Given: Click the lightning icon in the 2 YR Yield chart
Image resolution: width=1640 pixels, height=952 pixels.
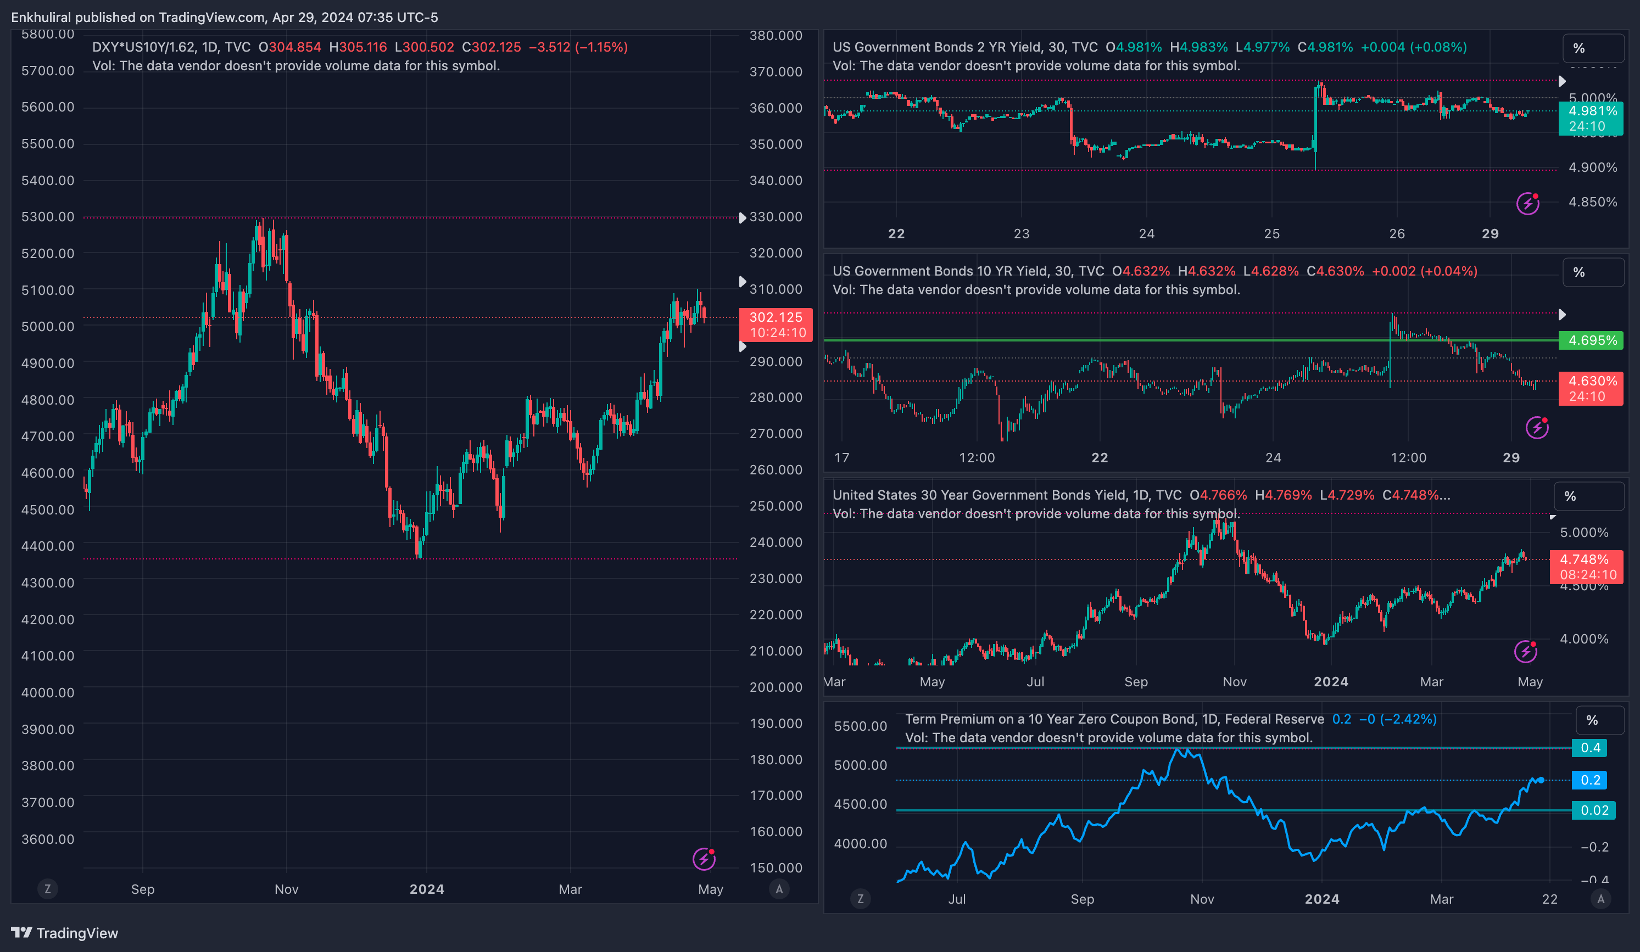Looking at the screenshot, I should click(1527, 204).
